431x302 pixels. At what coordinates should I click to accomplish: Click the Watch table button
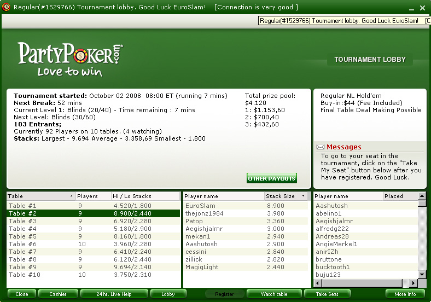click(274, 294)
